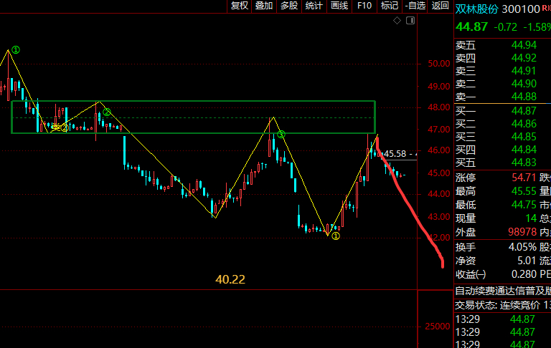Click 买五 bid price 44.83

[x=524, y=163]
